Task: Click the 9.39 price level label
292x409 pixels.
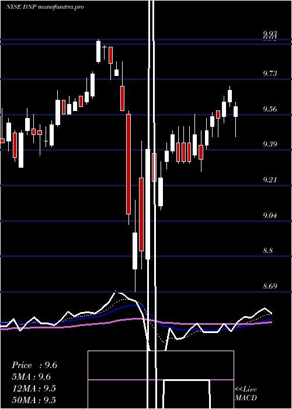Action: [x=270, y=144]
